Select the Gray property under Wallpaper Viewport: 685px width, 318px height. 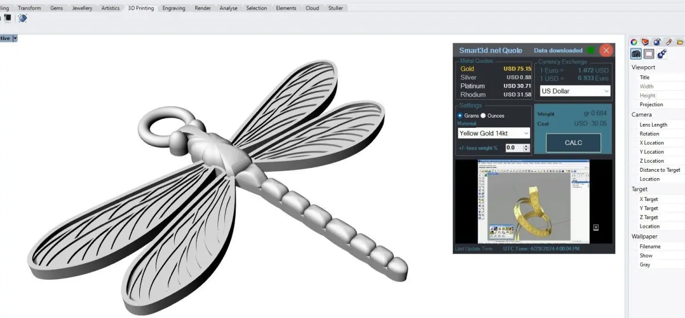[657, 264]
